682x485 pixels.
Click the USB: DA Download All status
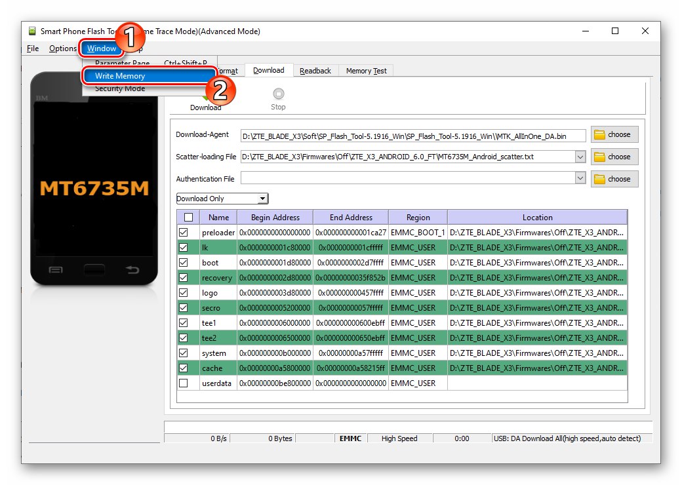coord(572,438)
